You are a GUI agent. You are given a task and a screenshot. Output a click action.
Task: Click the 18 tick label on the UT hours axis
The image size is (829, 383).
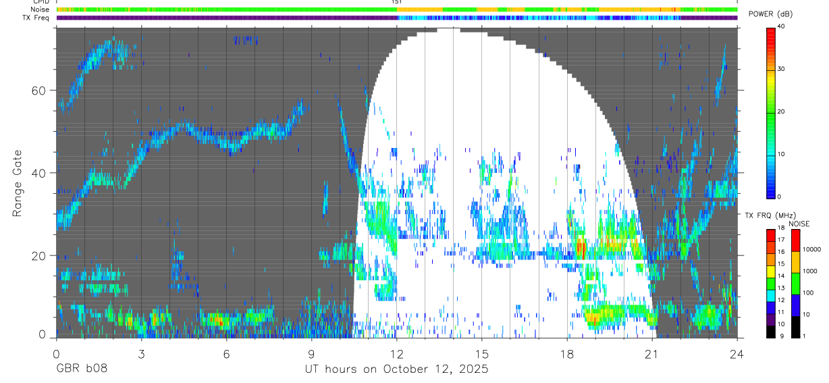[567, 353]
